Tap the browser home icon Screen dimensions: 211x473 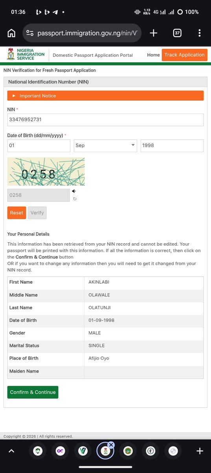pyautogui.click(x=11, y=33)
